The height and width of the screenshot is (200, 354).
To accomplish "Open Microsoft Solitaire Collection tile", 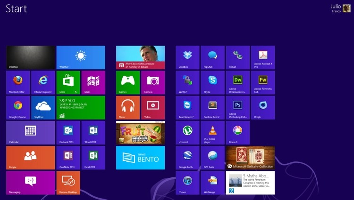I will point(250,158).
